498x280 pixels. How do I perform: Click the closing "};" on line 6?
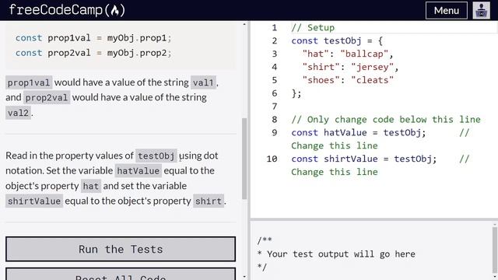[296, 93]
